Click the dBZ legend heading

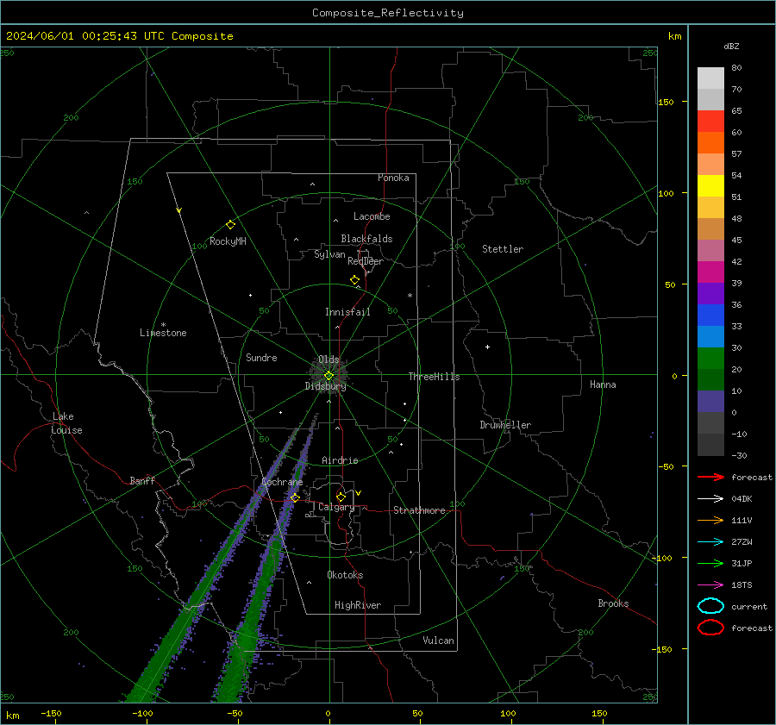click(731, 46)
